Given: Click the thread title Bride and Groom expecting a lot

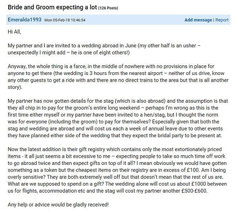Looking at the screenshot, I should pos(52,7).
